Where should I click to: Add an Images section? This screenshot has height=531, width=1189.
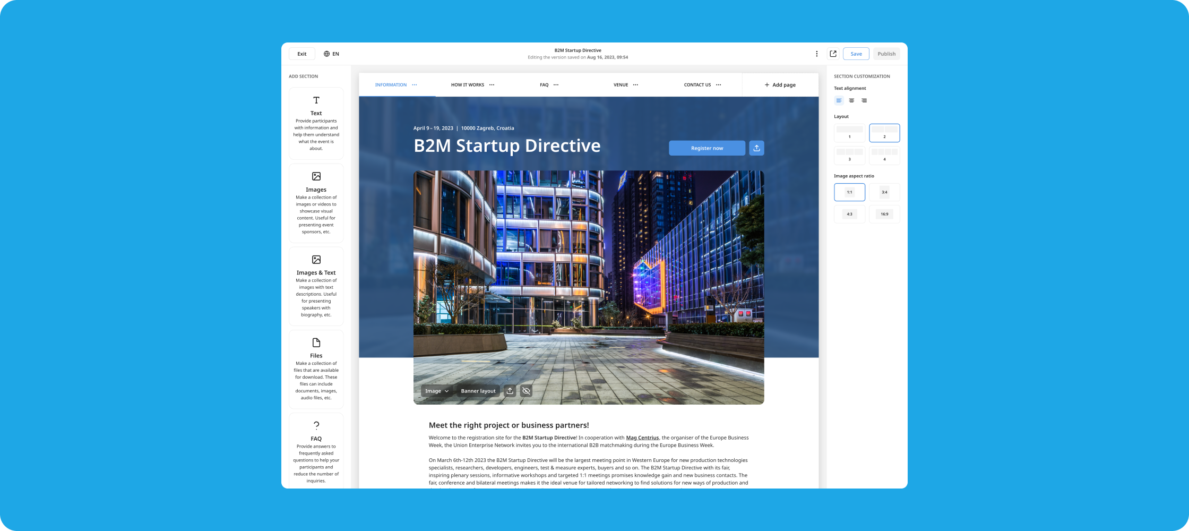(316, 203)
